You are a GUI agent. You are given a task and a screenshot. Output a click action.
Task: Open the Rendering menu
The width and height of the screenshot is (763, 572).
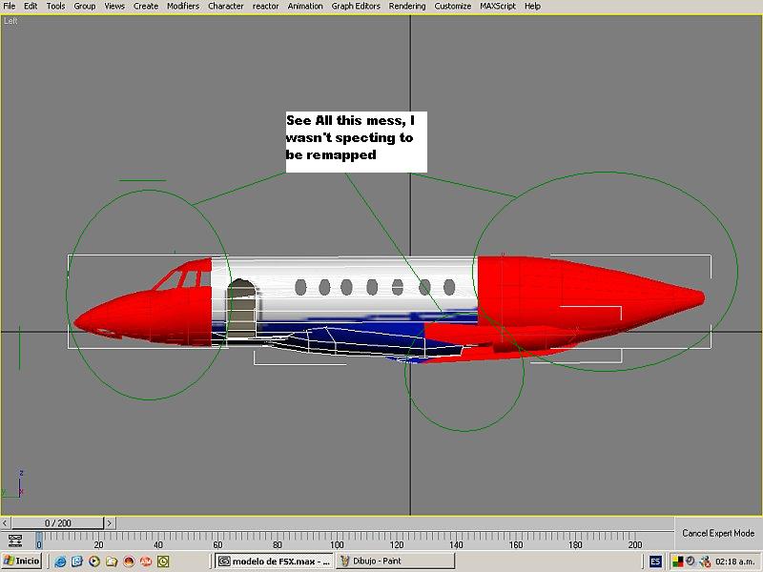(407, 6)
